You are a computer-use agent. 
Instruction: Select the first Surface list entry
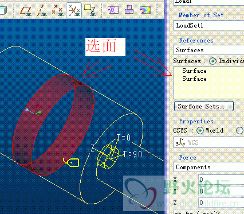pos(194,71)
